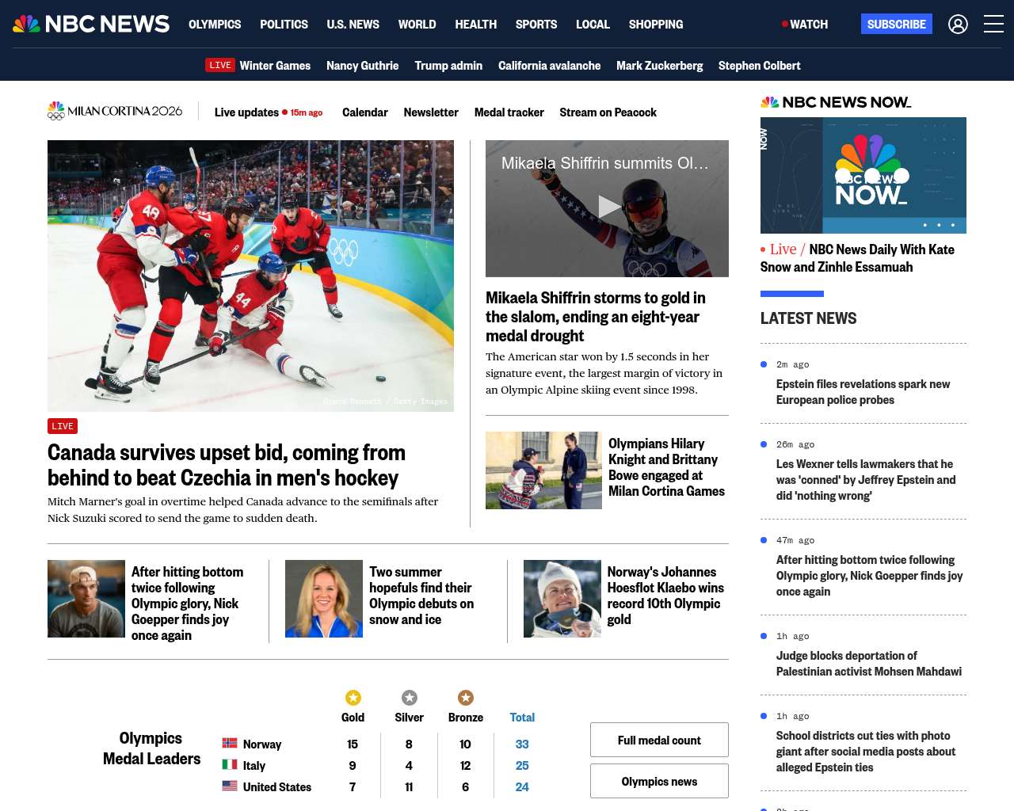Viewport: 1014px width, 811px height.
Task: Open Hilary Knight and Brittany Bowe engaged story
Action: [666, 467]
